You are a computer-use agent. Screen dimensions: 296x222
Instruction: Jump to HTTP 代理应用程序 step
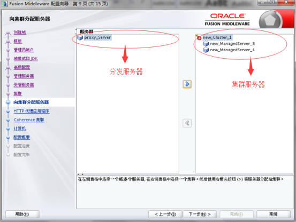point(32,111)
